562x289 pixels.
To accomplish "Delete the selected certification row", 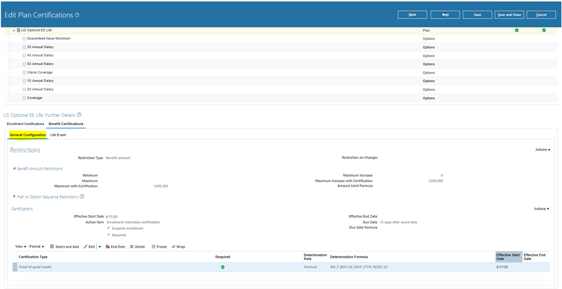I will pos(137,247).
